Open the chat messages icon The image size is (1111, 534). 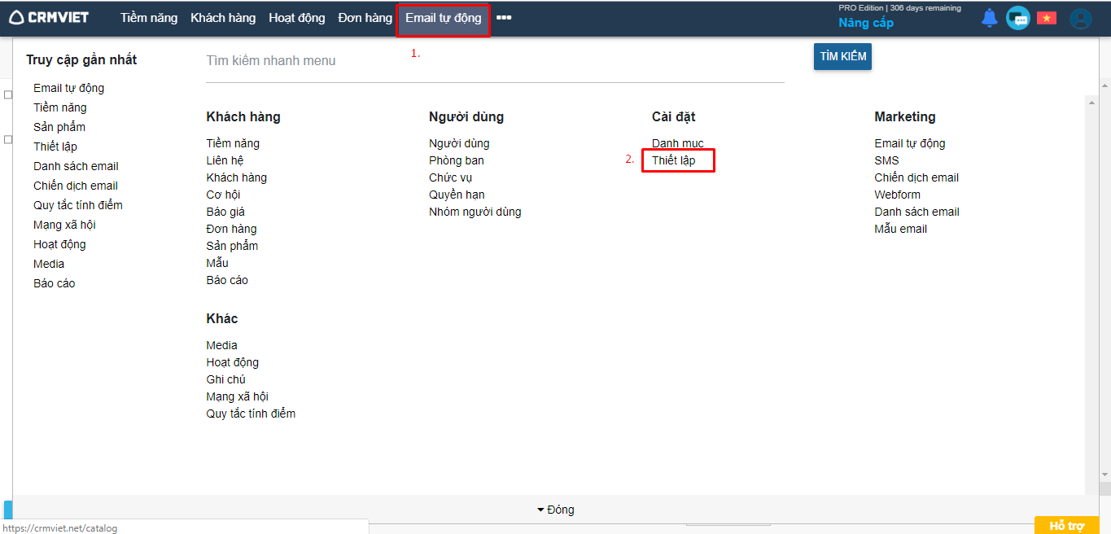[x=1017, y=18]
